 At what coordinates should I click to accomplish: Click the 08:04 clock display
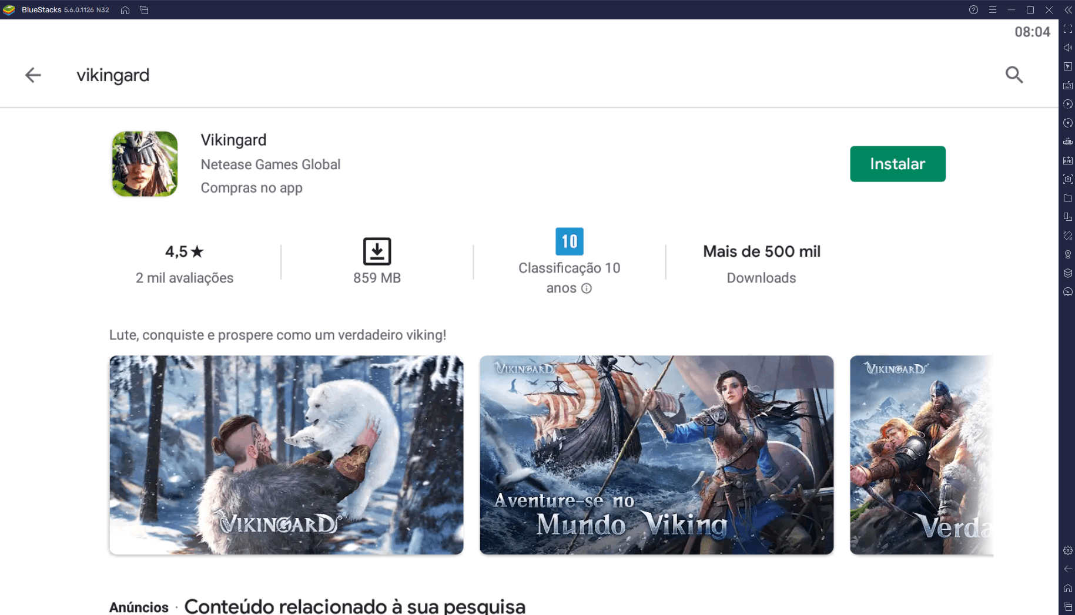click(x=1032, y=32)
